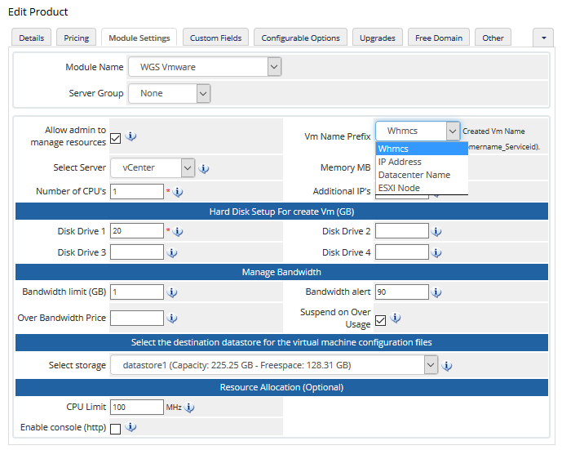Open the Configurable Options tab
The image size is (562, 450).
[302, 38]
